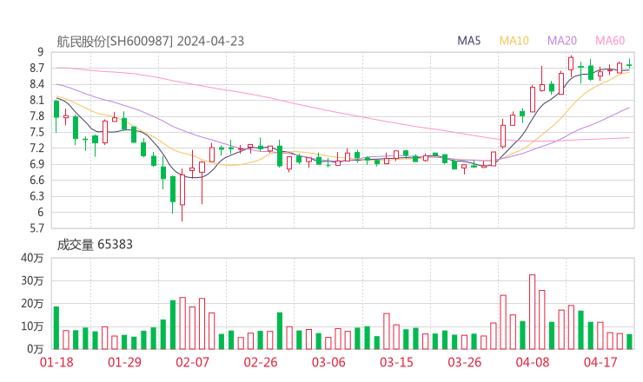The image size is (643, 382).
Task: Click the first green candlestick at 01-18
Action: (x=56, y=115)
